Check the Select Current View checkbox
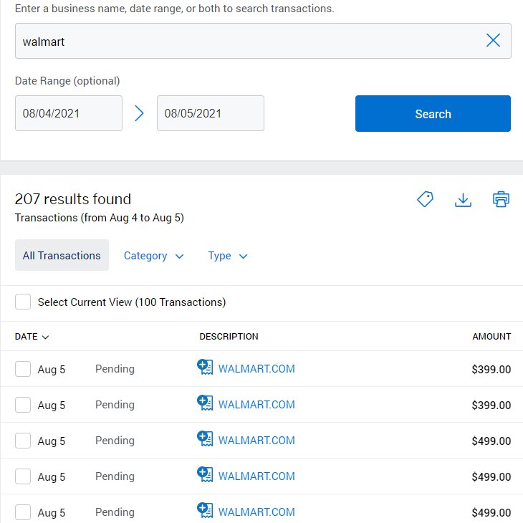523x523 pixels. [23, 302]
